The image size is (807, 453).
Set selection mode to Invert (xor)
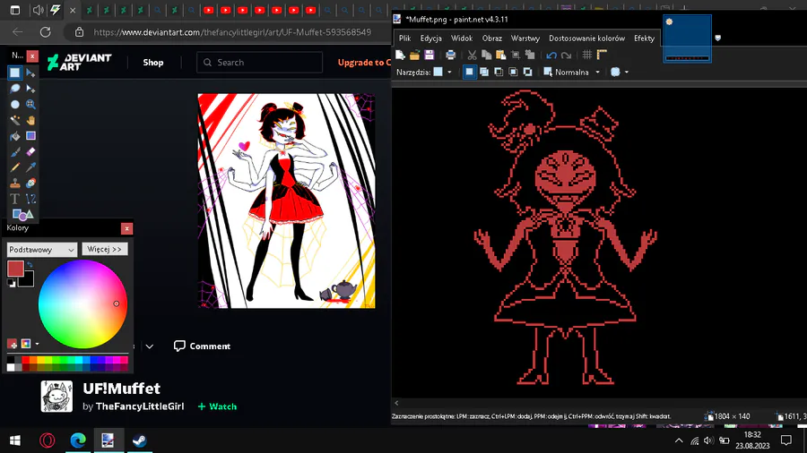click(x=527, y=72)
